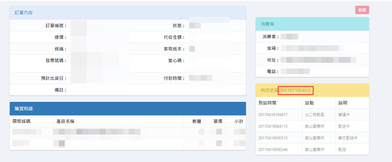The image size is (392, 162).
Task: Click the 地址 label
Action: [x=273, y=60]
